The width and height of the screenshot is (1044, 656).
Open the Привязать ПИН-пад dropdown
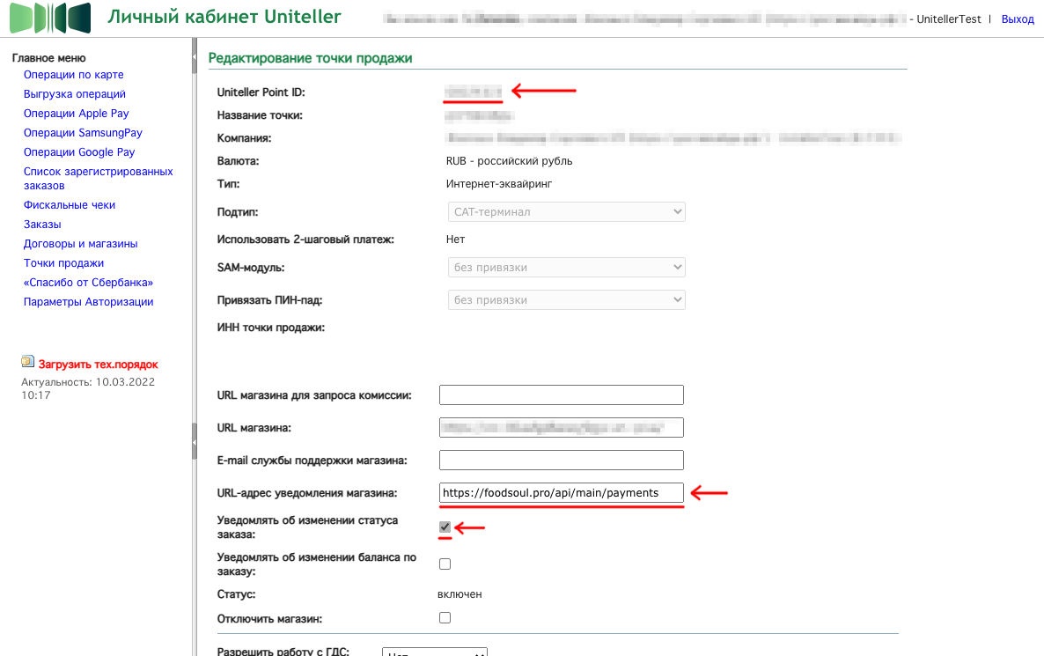coord(566,300)
